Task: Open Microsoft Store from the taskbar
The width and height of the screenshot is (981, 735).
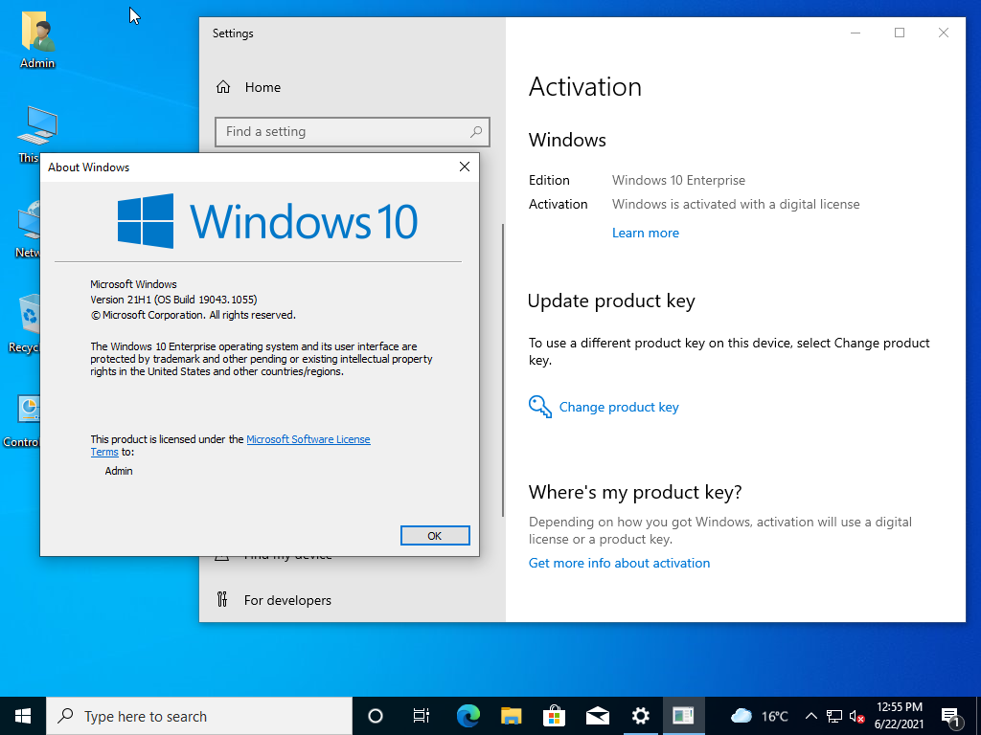Action: [555, 716]
